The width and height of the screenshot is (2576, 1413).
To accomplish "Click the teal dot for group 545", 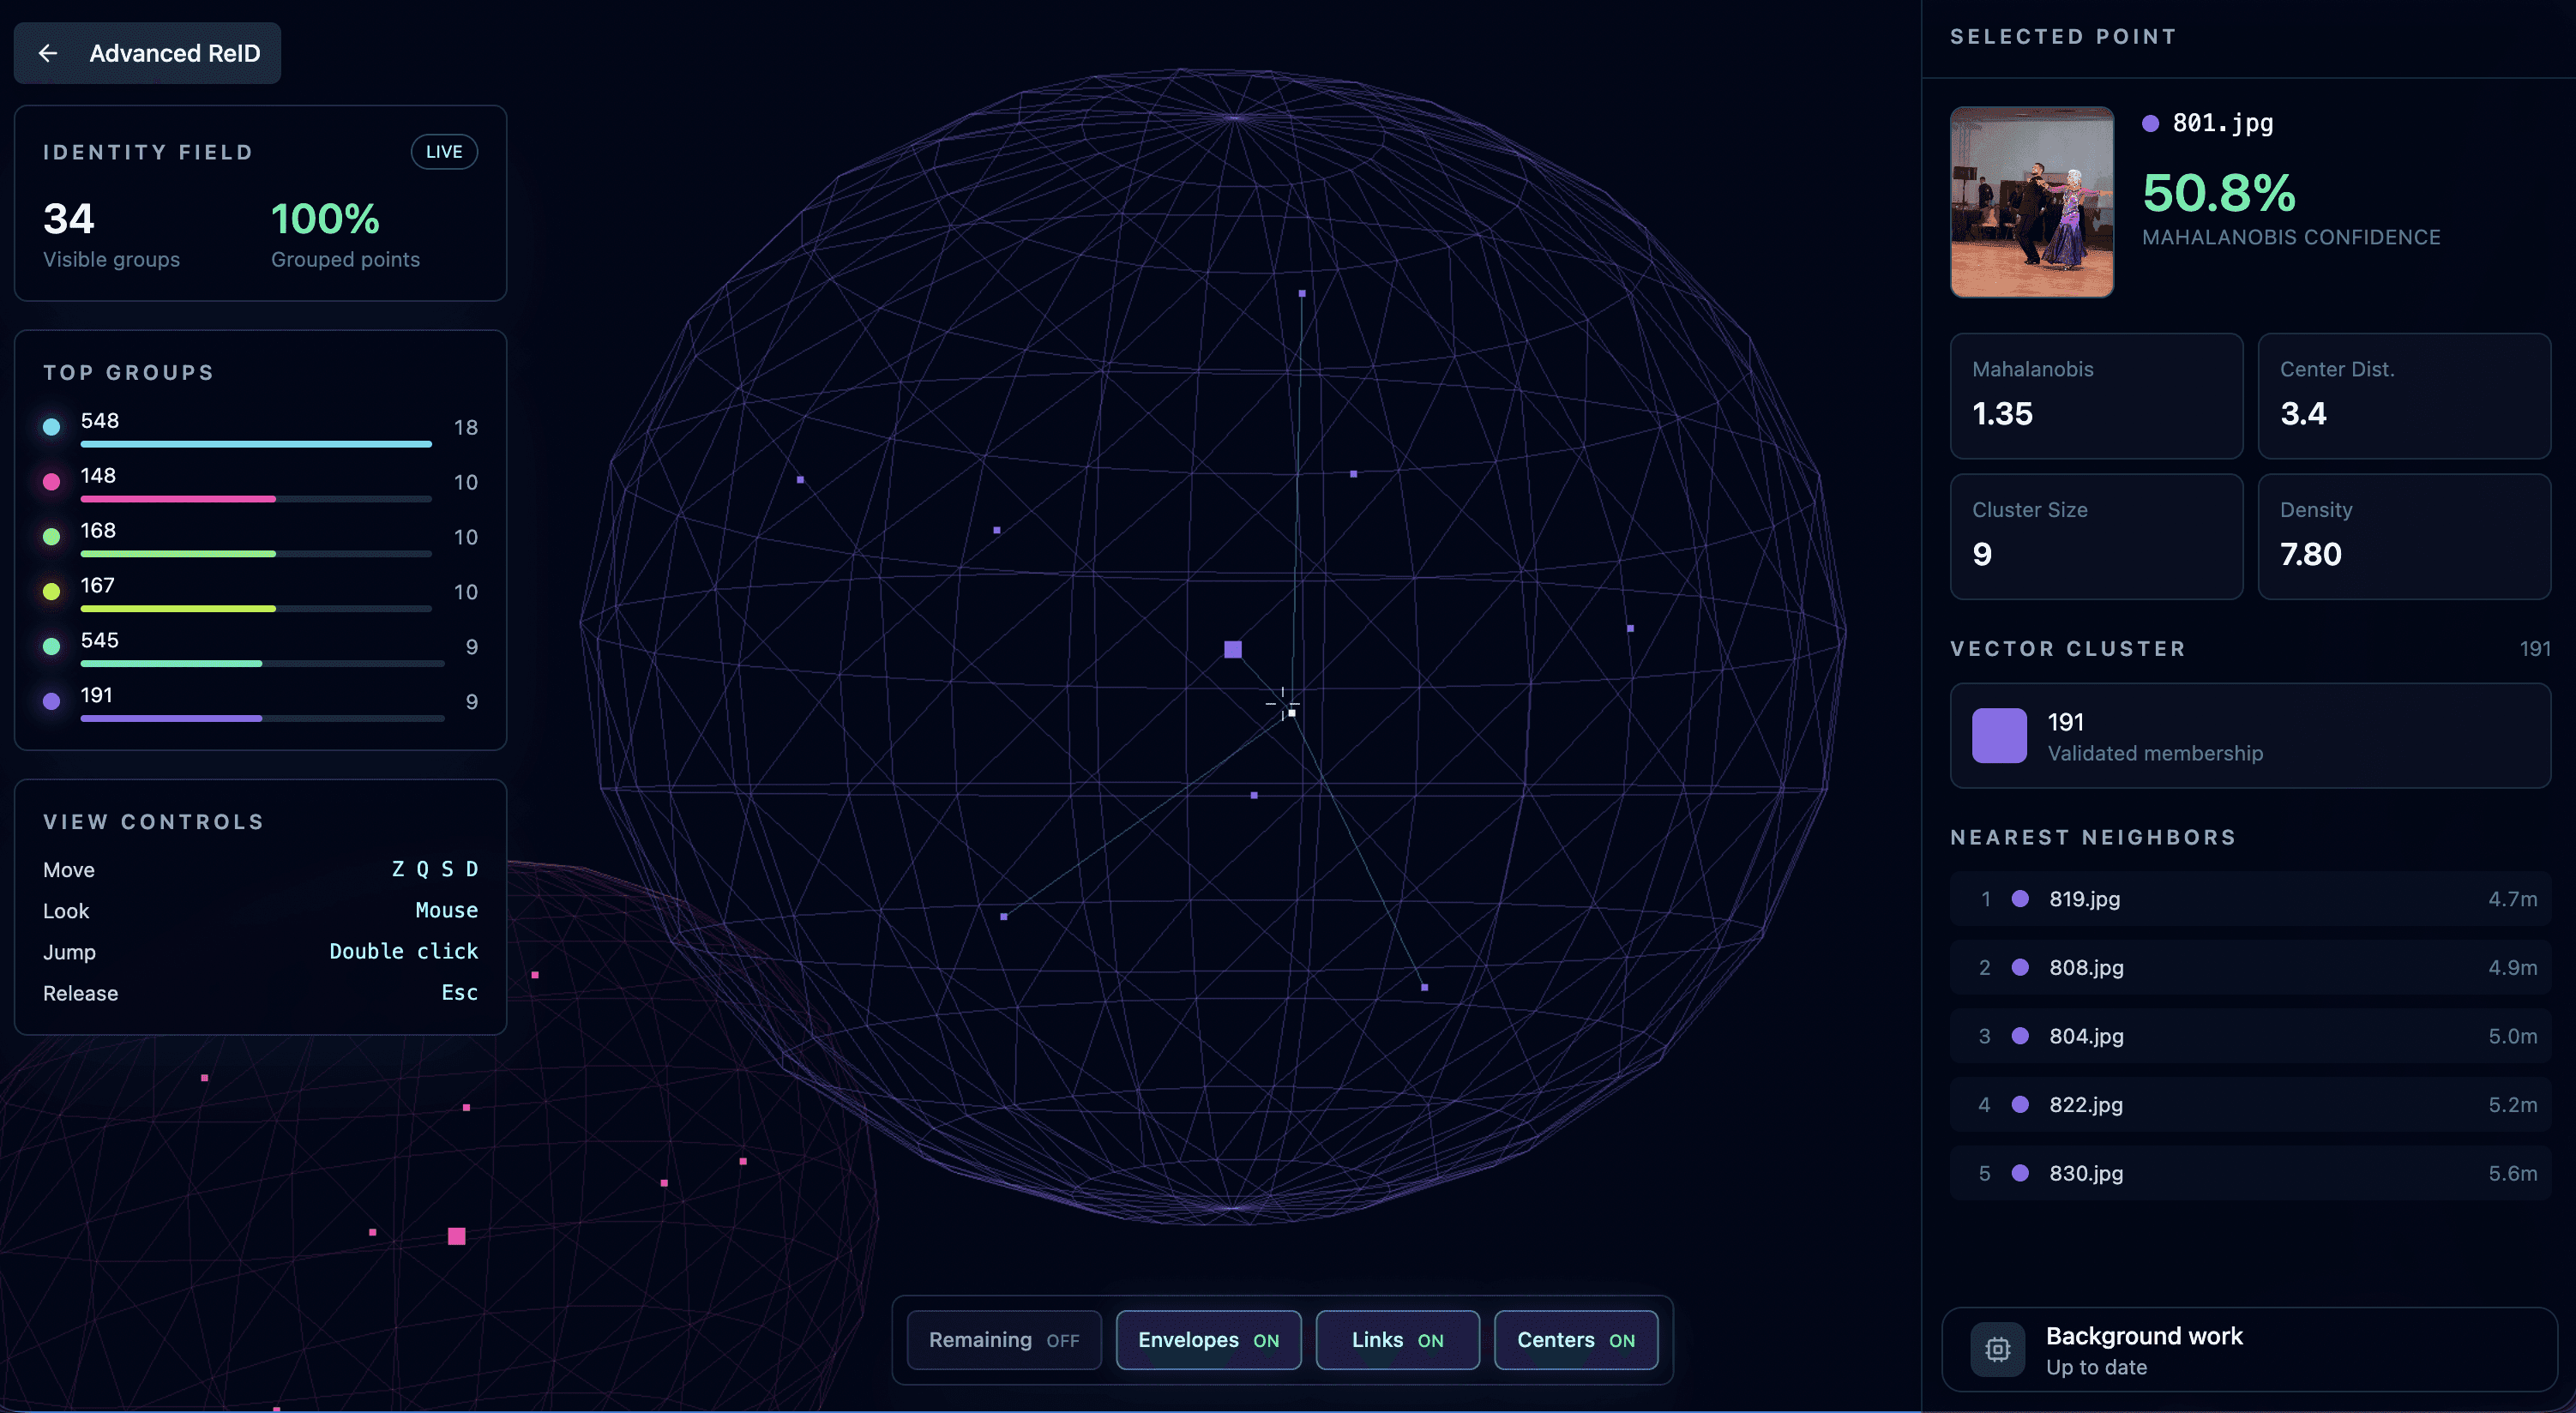I will pyautogui.click(x=52, y=647).
